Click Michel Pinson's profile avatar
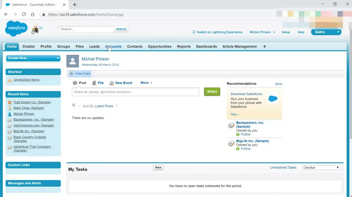 click(72, 61)
